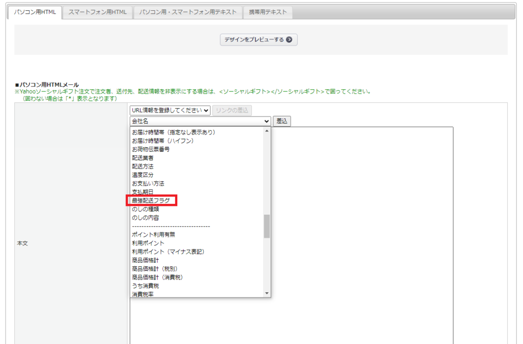The width and height of the screenshot is (523, 344).
Task: Pick 配送業者 from the dropdown list
Action: point(197,158)
